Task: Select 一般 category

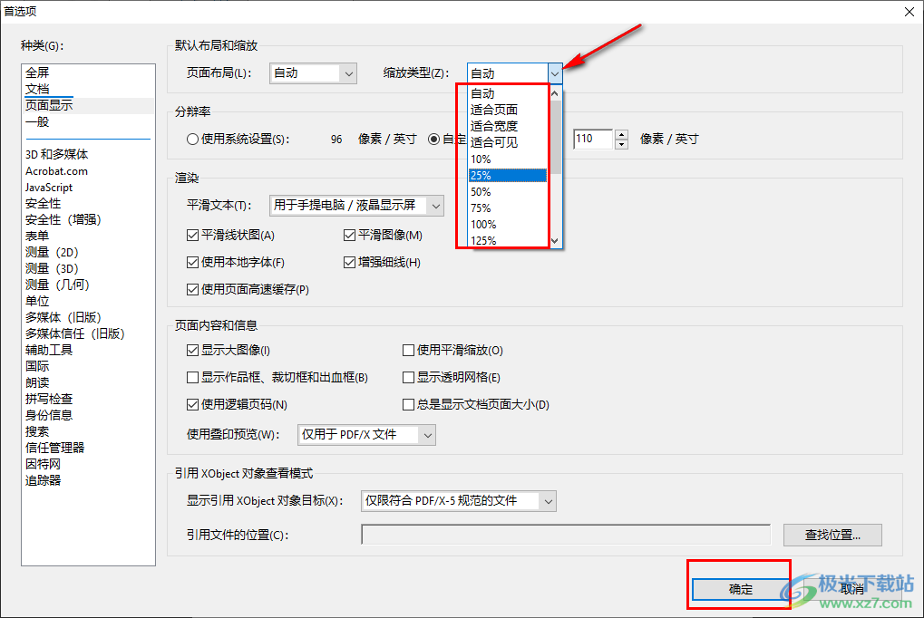Action: 37,122
